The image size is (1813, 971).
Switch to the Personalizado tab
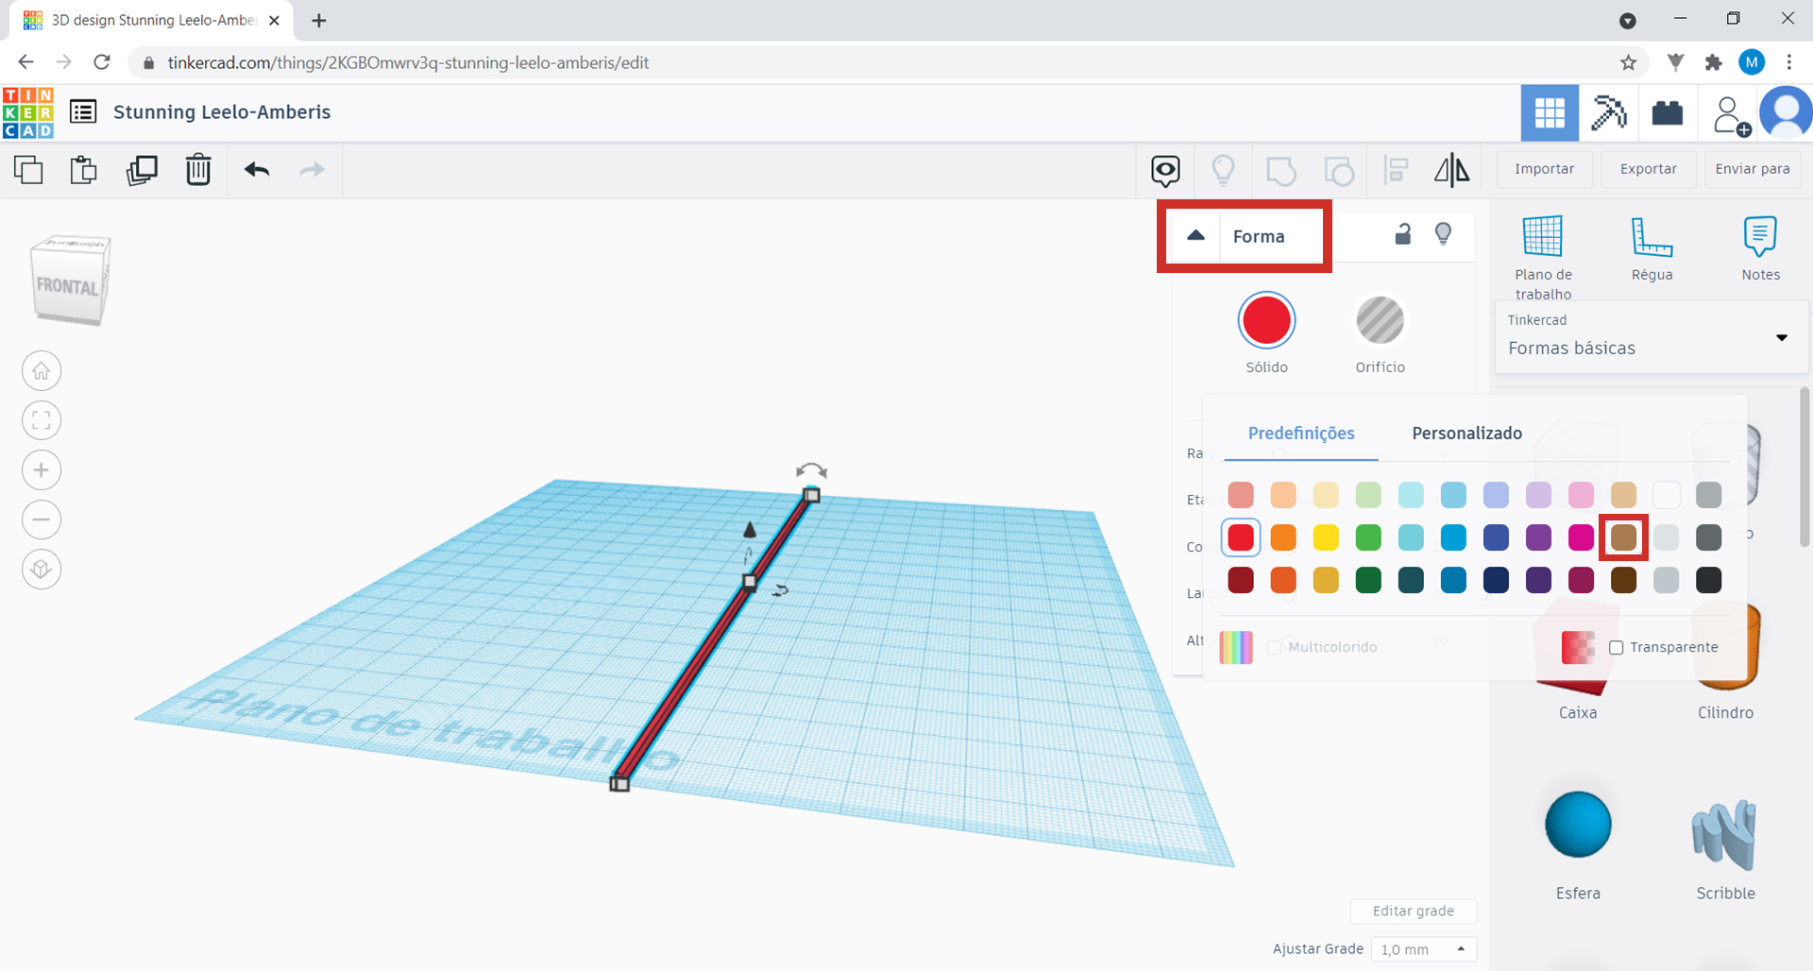click(x=1466, y=434)
